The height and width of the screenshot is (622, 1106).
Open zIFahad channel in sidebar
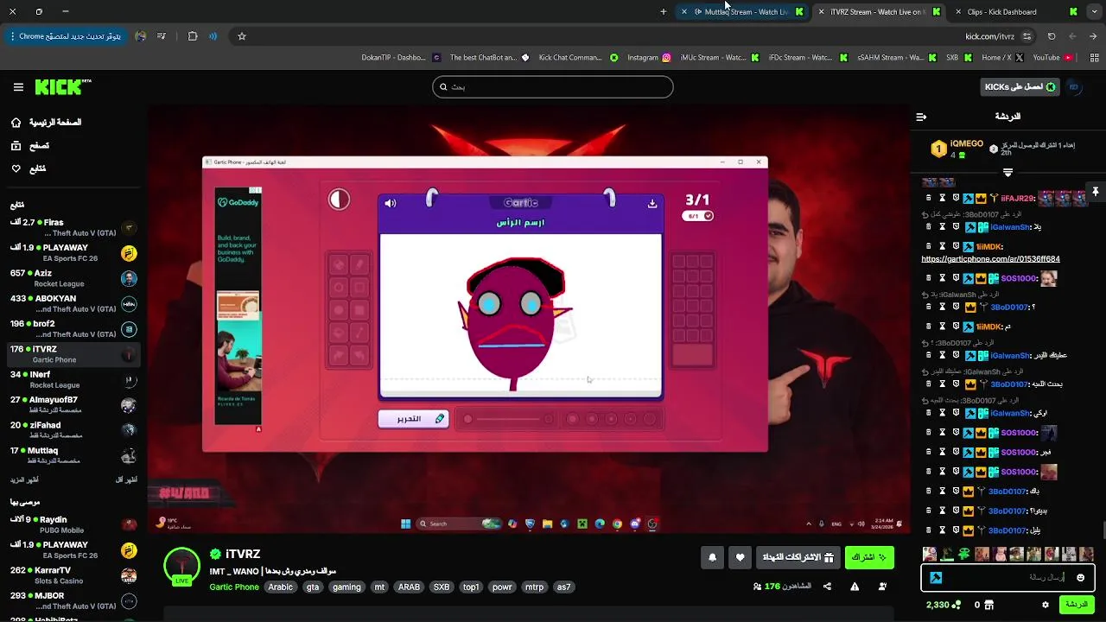coord(73,429)
